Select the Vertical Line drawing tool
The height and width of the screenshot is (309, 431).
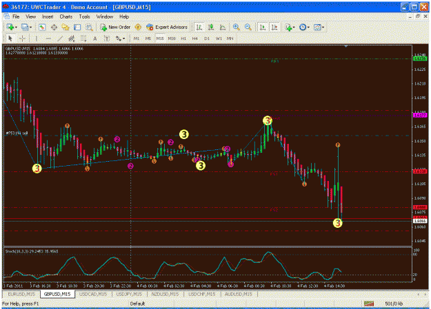(x=37, y=39)
